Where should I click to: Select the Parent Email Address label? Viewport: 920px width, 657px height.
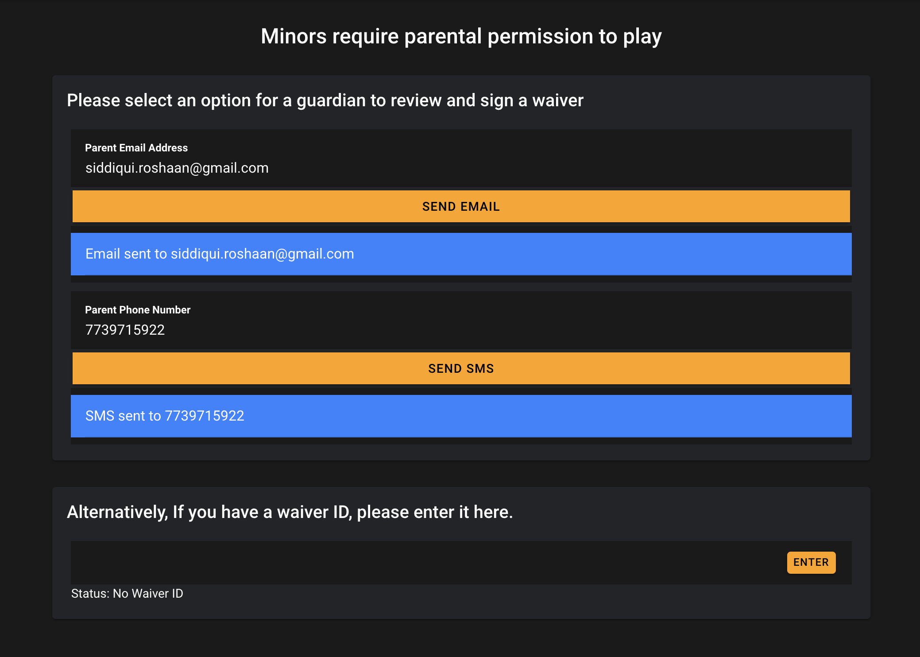tap(136, 148)
